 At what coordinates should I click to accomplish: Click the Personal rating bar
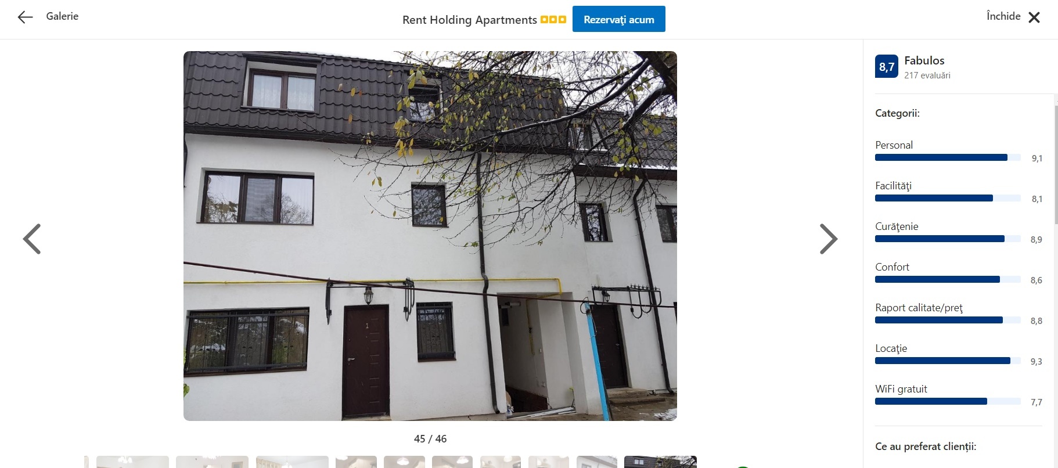click(948, 157)
